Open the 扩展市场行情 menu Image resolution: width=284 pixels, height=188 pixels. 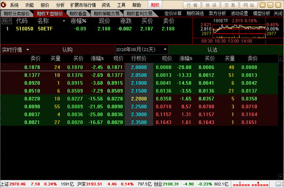pyautogui.click(x=83, y=5)
